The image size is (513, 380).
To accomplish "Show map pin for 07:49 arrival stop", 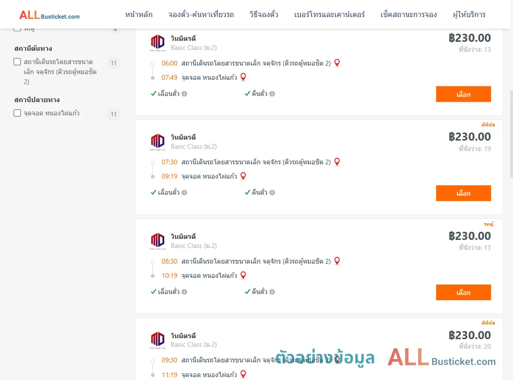I will click(x=243, y=77).
